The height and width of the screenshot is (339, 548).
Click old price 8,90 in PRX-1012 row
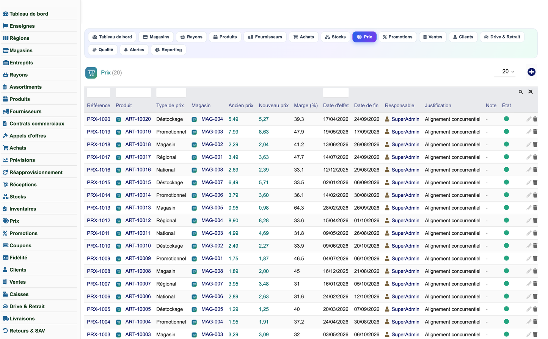(x=233, y=220)
